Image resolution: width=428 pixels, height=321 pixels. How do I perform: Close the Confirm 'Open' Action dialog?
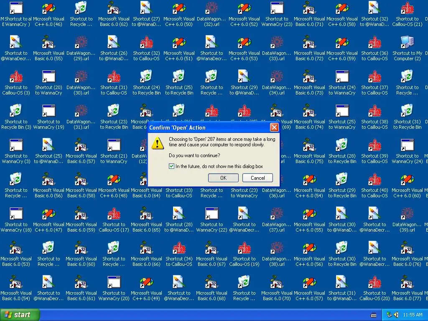[274, 127]
